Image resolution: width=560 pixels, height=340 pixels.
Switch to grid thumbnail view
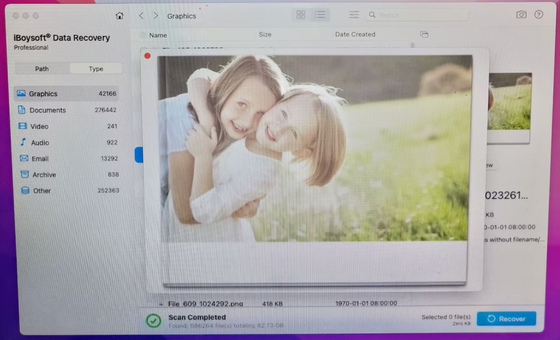pos(301,15)
